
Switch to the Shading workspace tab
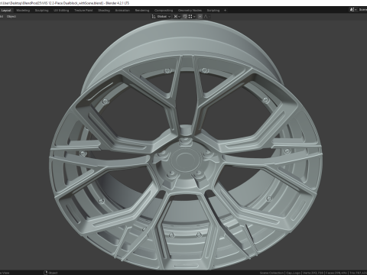coord(104,11)
